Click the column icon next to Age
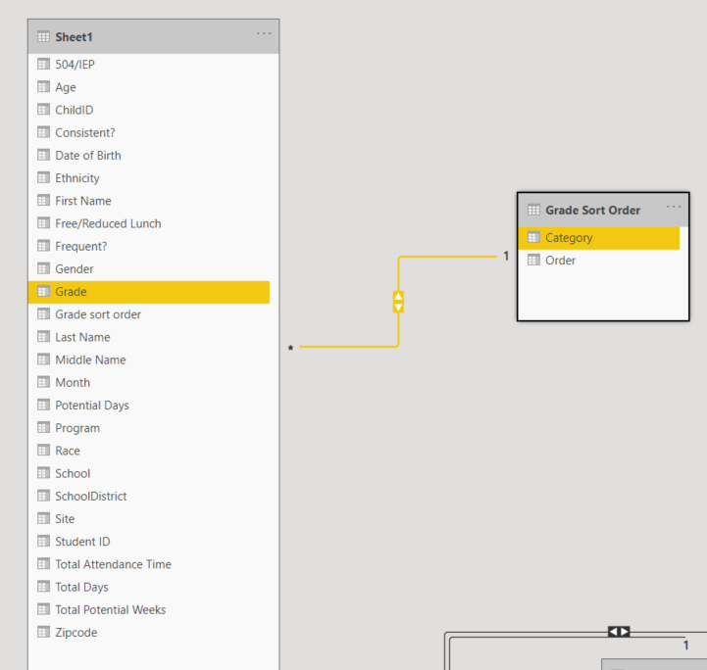Screen dimensions: 707x670 click(43, 87)
